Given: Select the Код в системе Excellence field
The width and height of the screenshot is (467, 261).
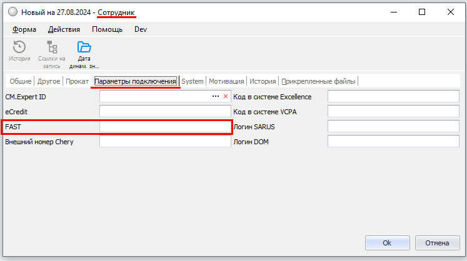Looking at the screenshot, I should tap(393, 97).
